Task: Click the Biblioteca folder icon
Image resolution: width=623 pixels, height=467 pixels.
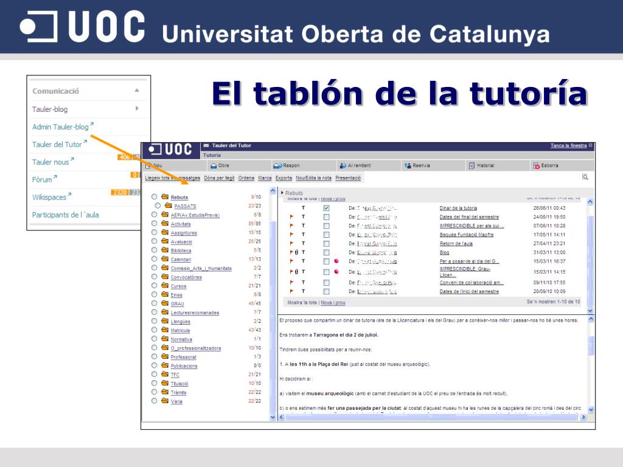Action: (x=165, y=250)
